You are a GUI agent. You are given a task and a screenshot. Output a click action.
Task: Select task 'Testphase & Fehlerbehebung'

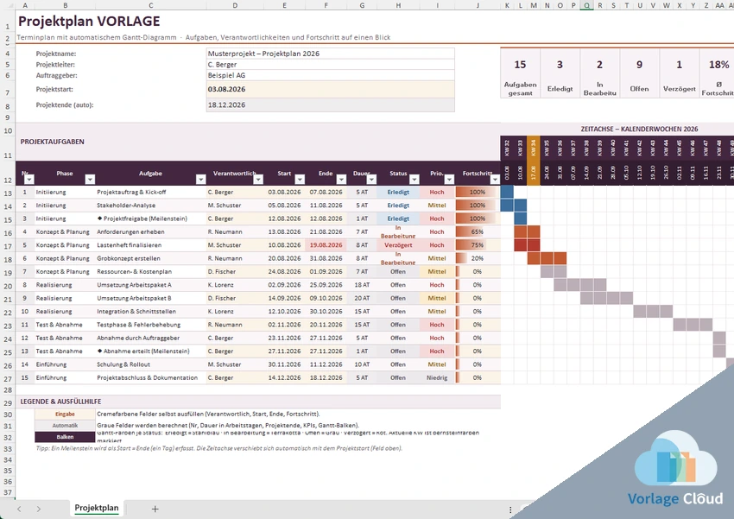[151, 325]
